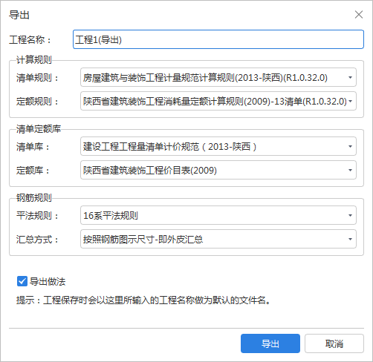Screen dimensions: 373x362
Task: Click the 导出 dialog title text
Action: point(19,15)
